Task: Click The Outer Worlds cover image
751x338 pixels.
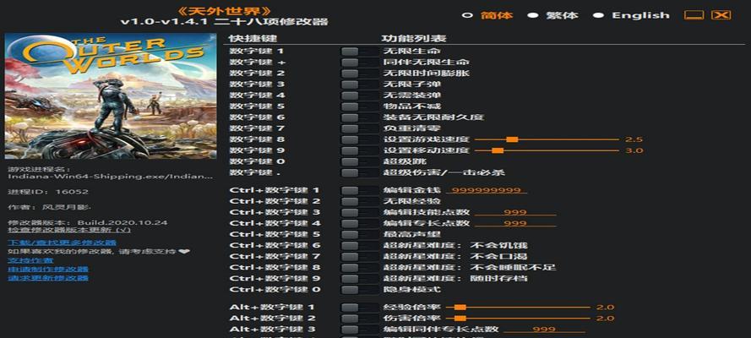Action: (111, 95)
